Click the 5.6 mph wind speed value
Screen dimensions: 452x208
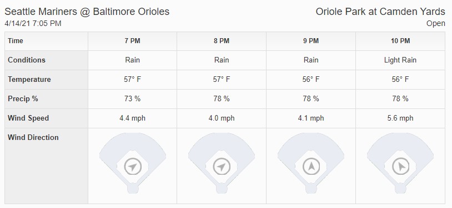tap(400, 118)
